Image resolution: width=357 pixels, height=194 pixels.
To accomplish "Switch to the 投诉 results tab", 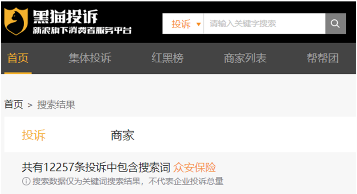I will 34,135.
